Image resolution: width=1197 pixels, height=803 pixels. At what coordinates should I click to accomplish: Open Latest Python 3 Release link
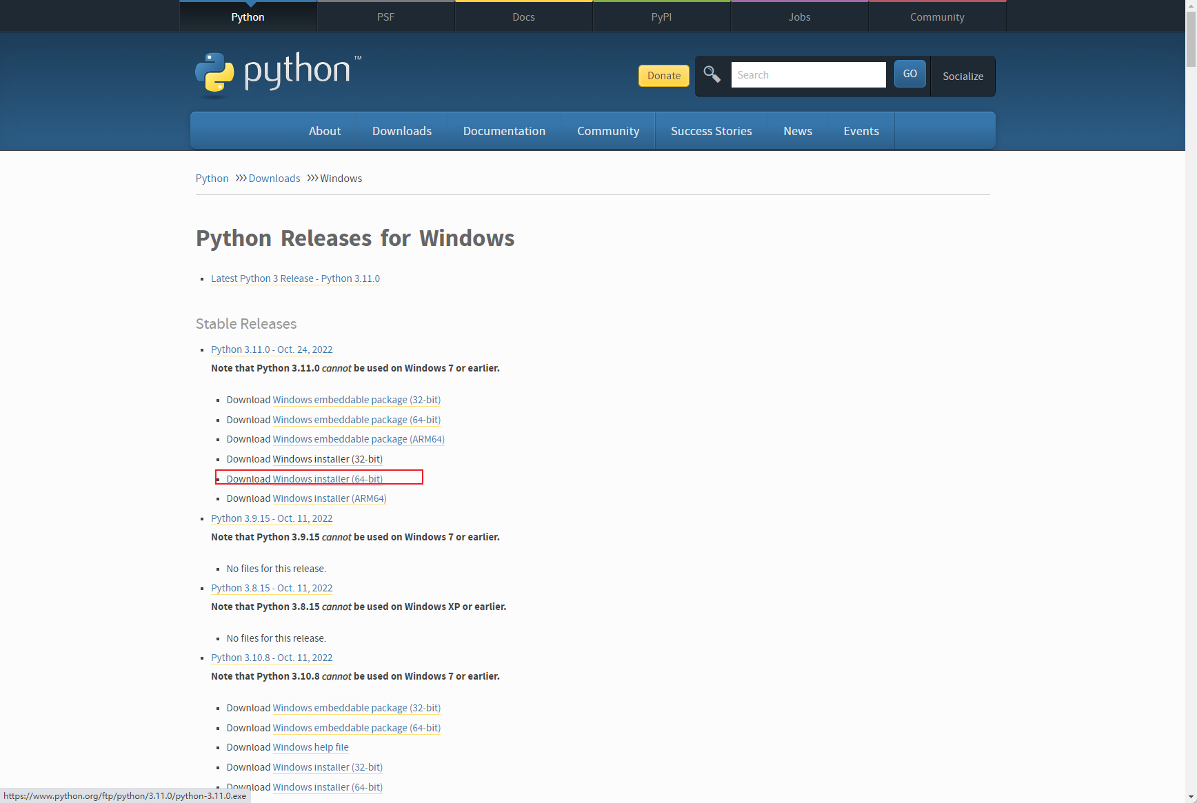click(x=295, y=278)
